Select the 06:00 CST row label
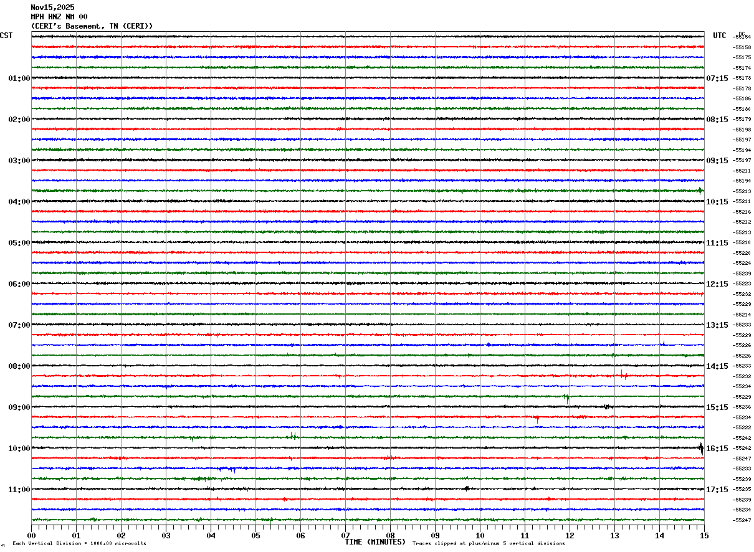The image size is (754, 552). click(x=19, y=284)
